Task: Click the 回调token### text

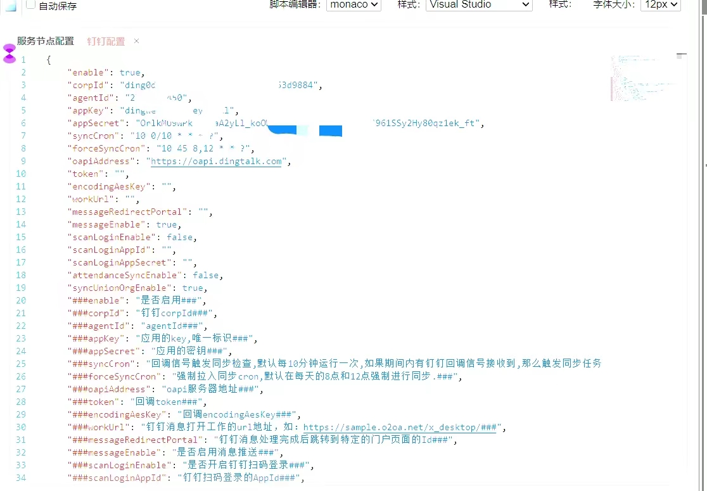Action: click(167, 401)
